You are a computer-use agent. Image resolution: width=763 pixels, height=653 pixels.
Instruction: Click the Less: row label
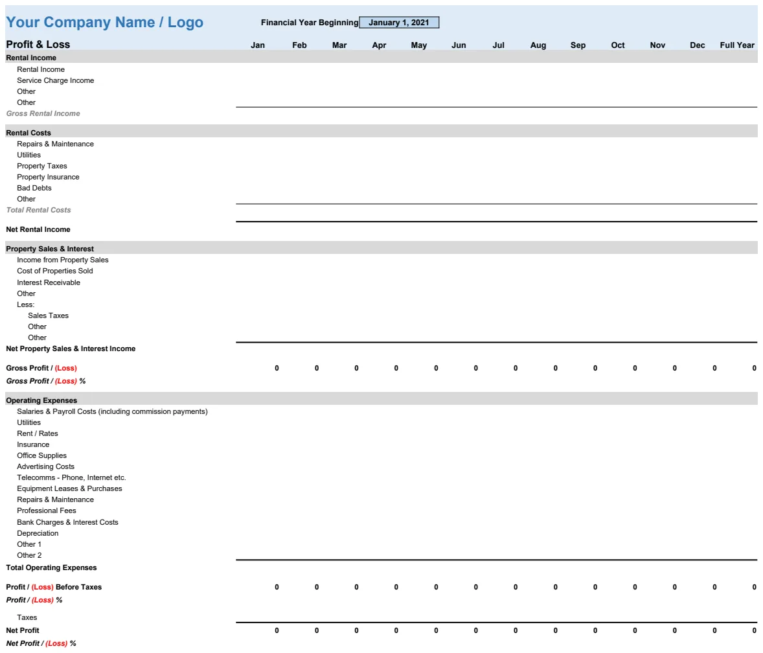[x=26, y=304]
